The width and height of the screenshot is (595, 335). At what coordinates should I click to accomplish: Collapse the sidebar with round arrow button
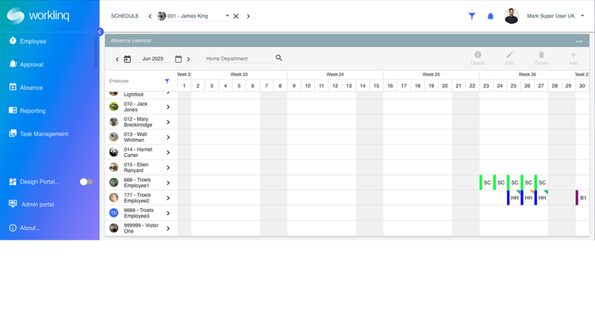(100, 32)
